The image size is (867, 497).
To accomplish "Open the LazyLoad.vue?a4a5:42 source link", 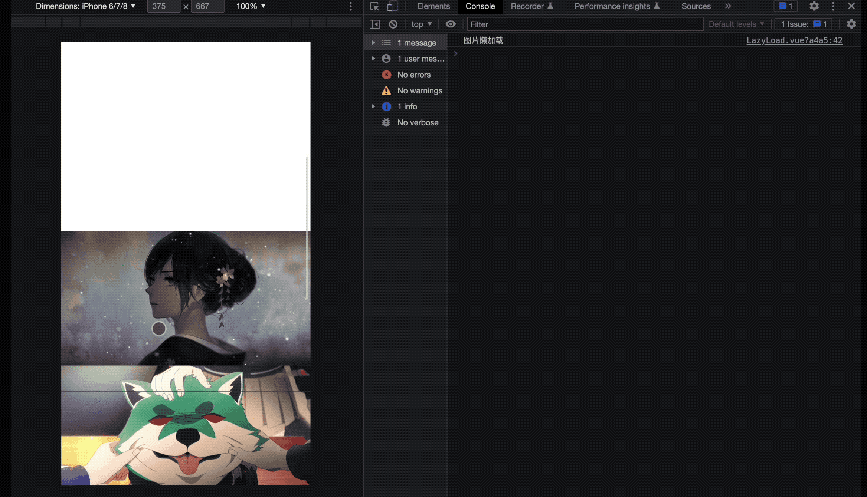I will click(794, 40).
